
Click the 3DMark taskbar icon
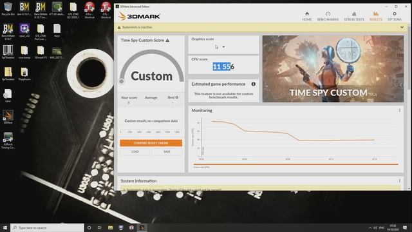[142, 227]
